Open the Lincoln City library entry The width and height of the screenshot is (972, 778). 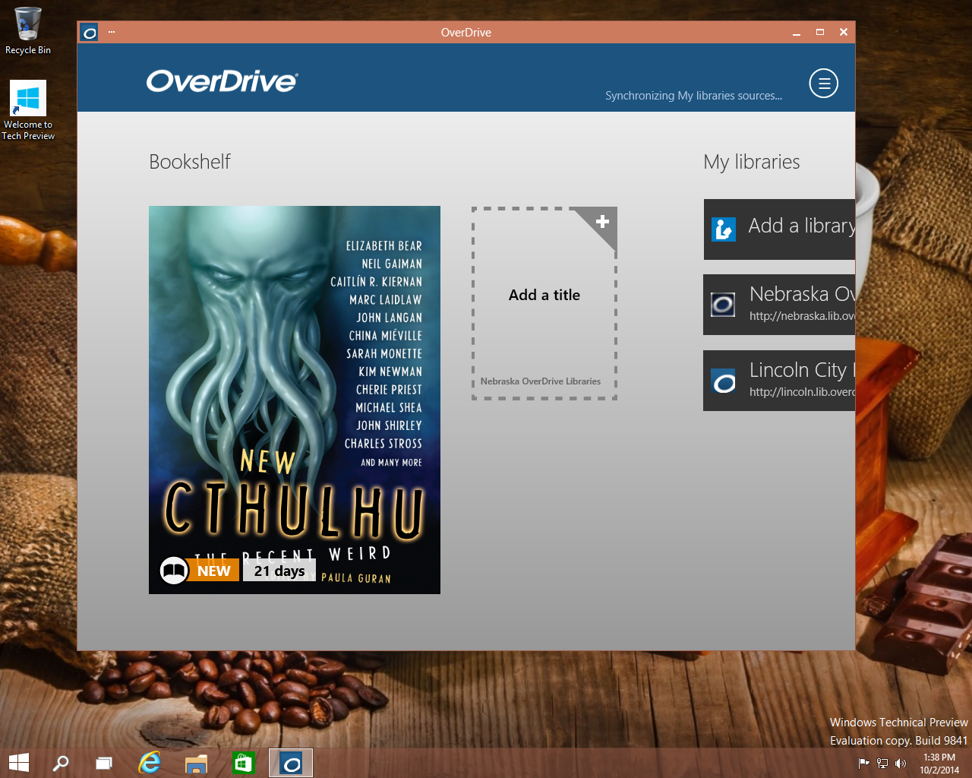click(779, 381)
